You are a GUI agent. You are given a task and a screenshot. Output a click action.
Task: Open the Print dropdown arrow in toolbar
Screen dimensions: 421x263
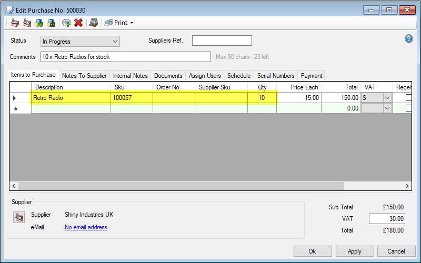pos(132,23)
